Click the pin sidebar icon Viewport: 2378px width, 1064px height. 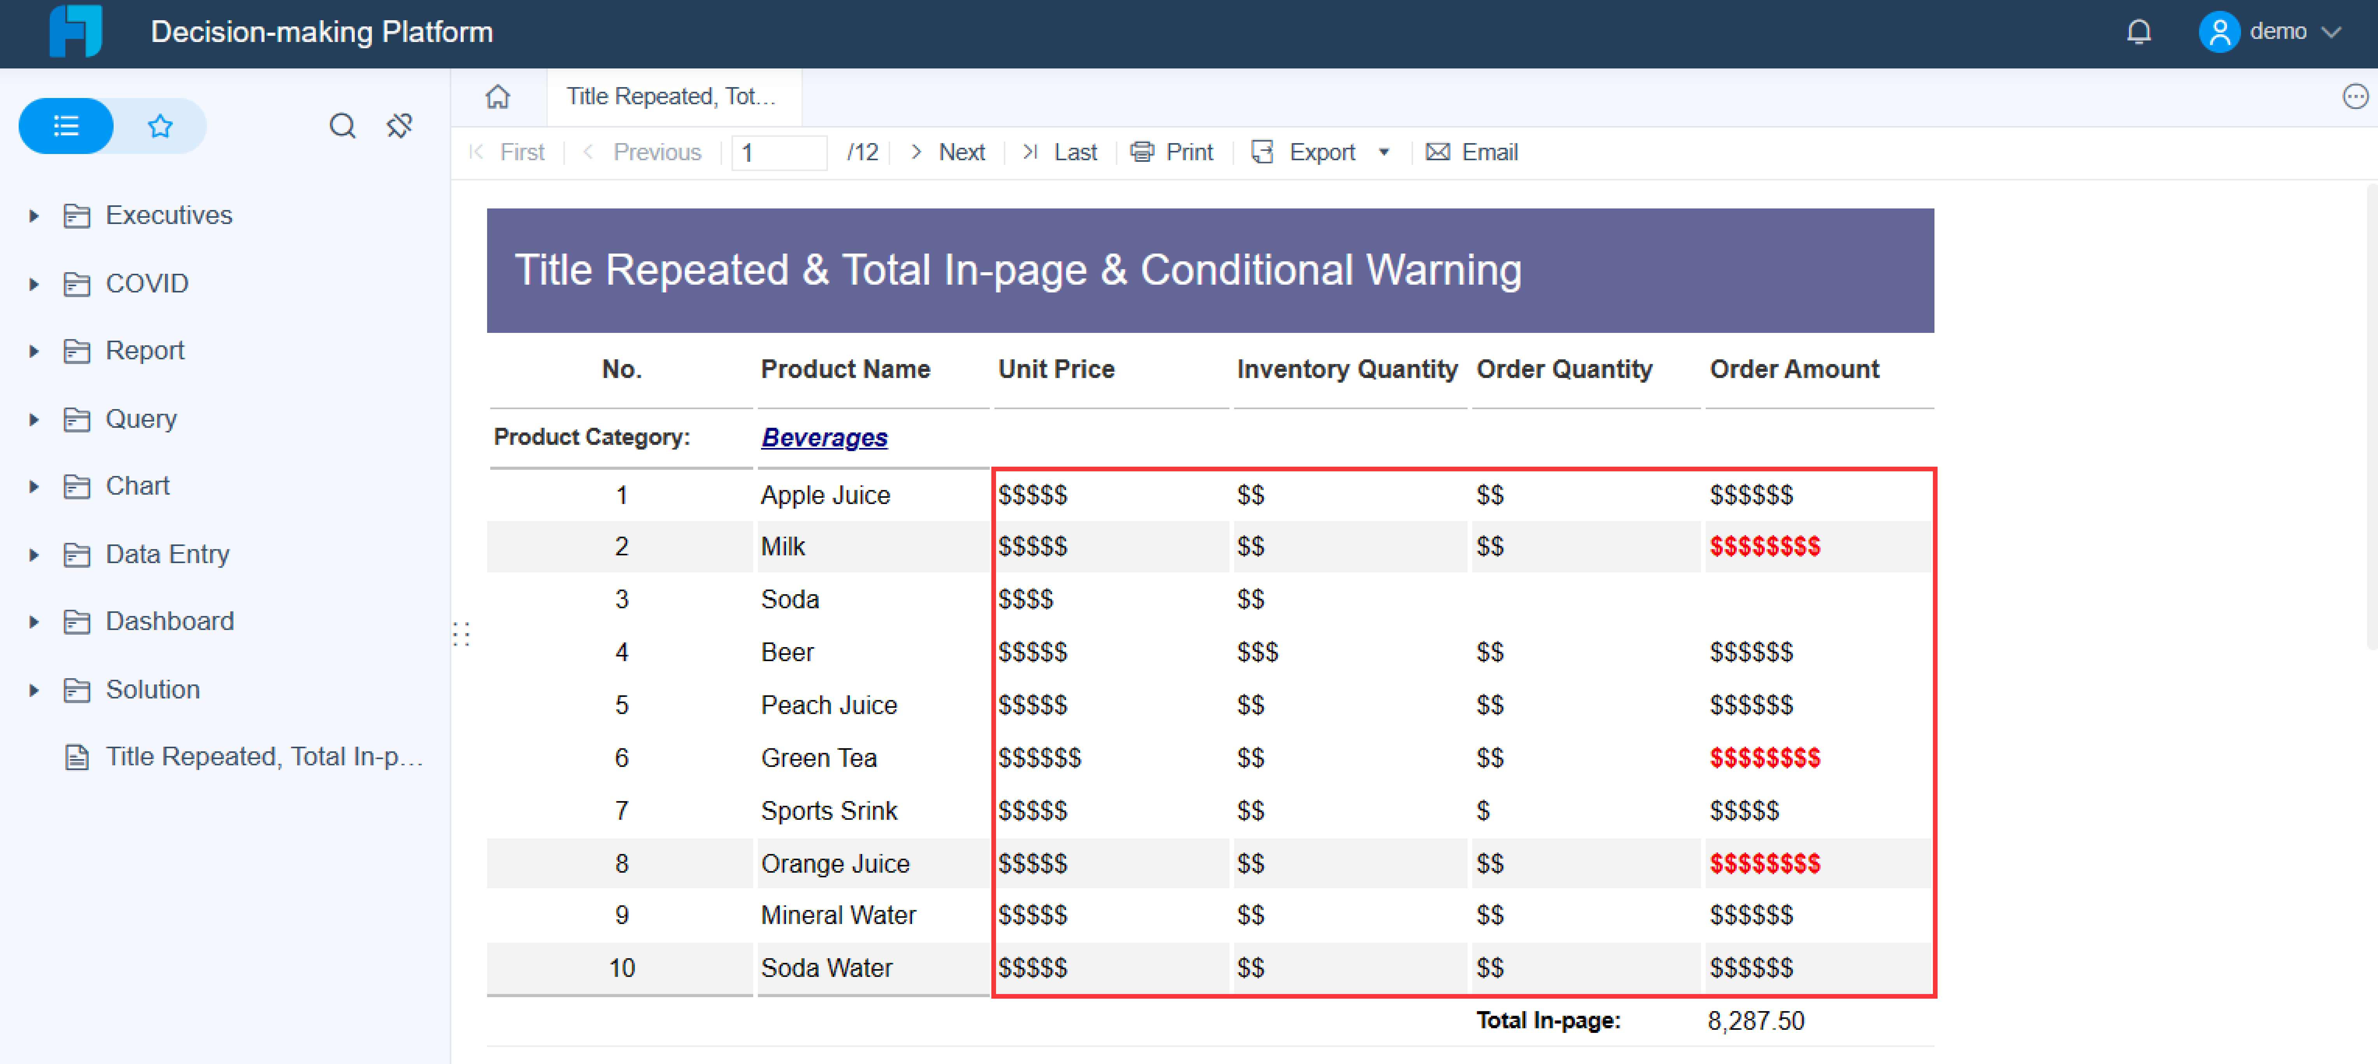click(x=399, y=126)
